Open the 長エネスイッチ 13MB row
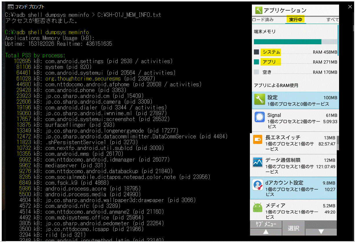This screenshot has width=355, height=242. click(x=293, y=143)
